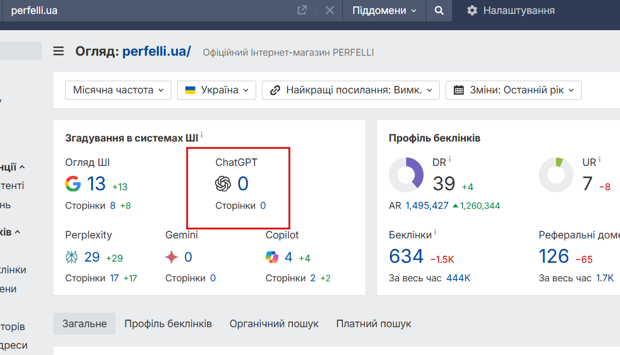Clear the domain input with the X icon
620x355 pixels.
pos(329,10)
